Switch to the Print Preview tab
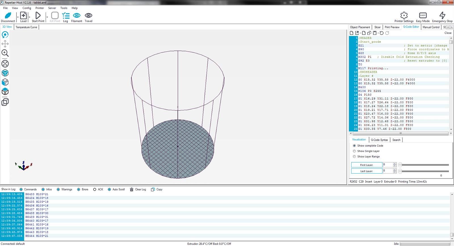This screenshot has height=246, width=454. 392,27
